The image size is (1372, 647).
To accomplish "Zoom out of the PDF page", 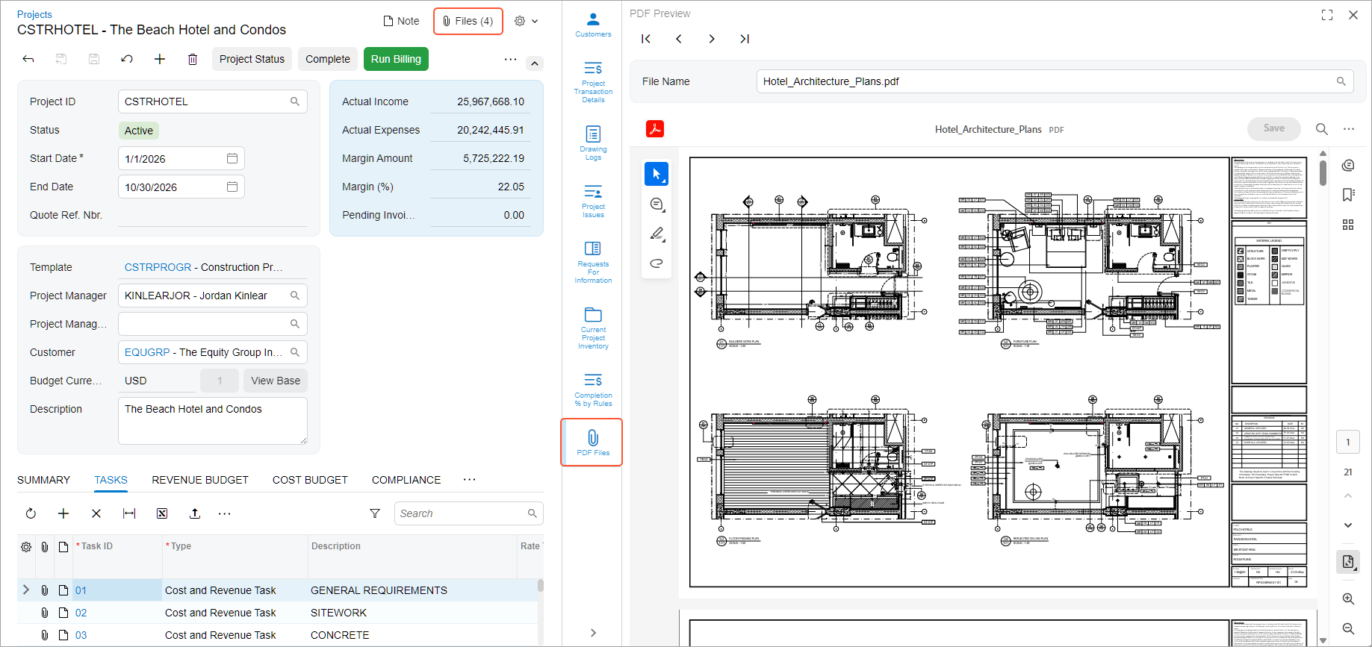I will tap(1348, 629).
